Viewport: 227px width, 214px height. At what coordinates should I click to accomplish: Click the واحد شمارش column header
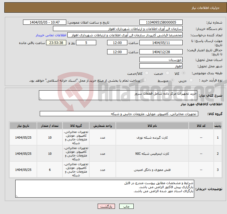coord(103,126)
